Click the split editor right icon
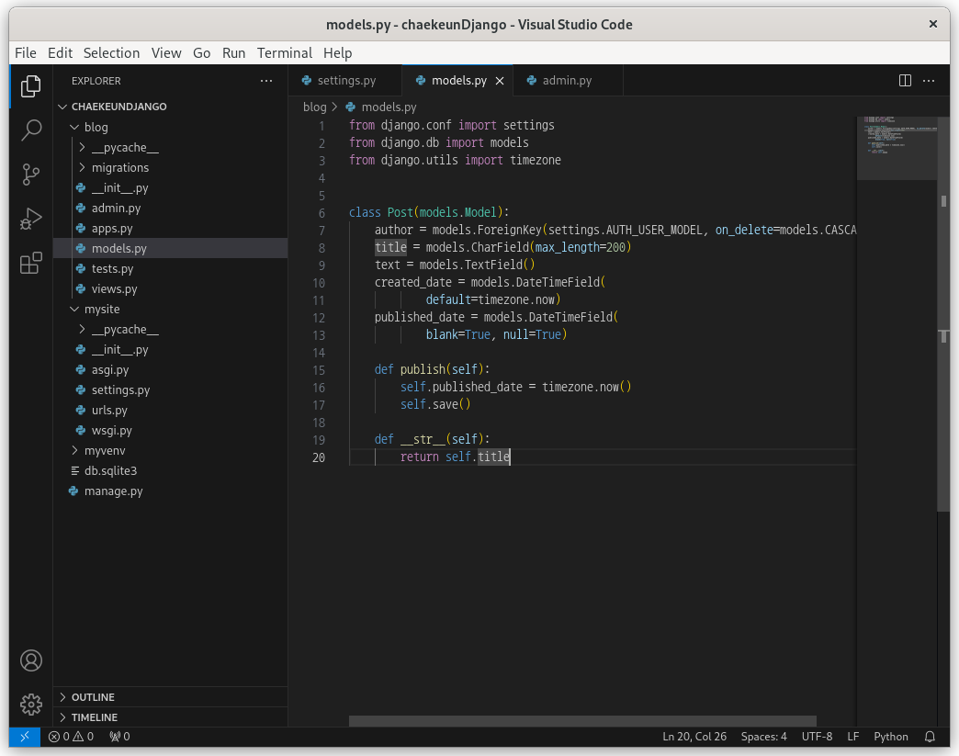 pyautogui.click(x=905, y=80)
